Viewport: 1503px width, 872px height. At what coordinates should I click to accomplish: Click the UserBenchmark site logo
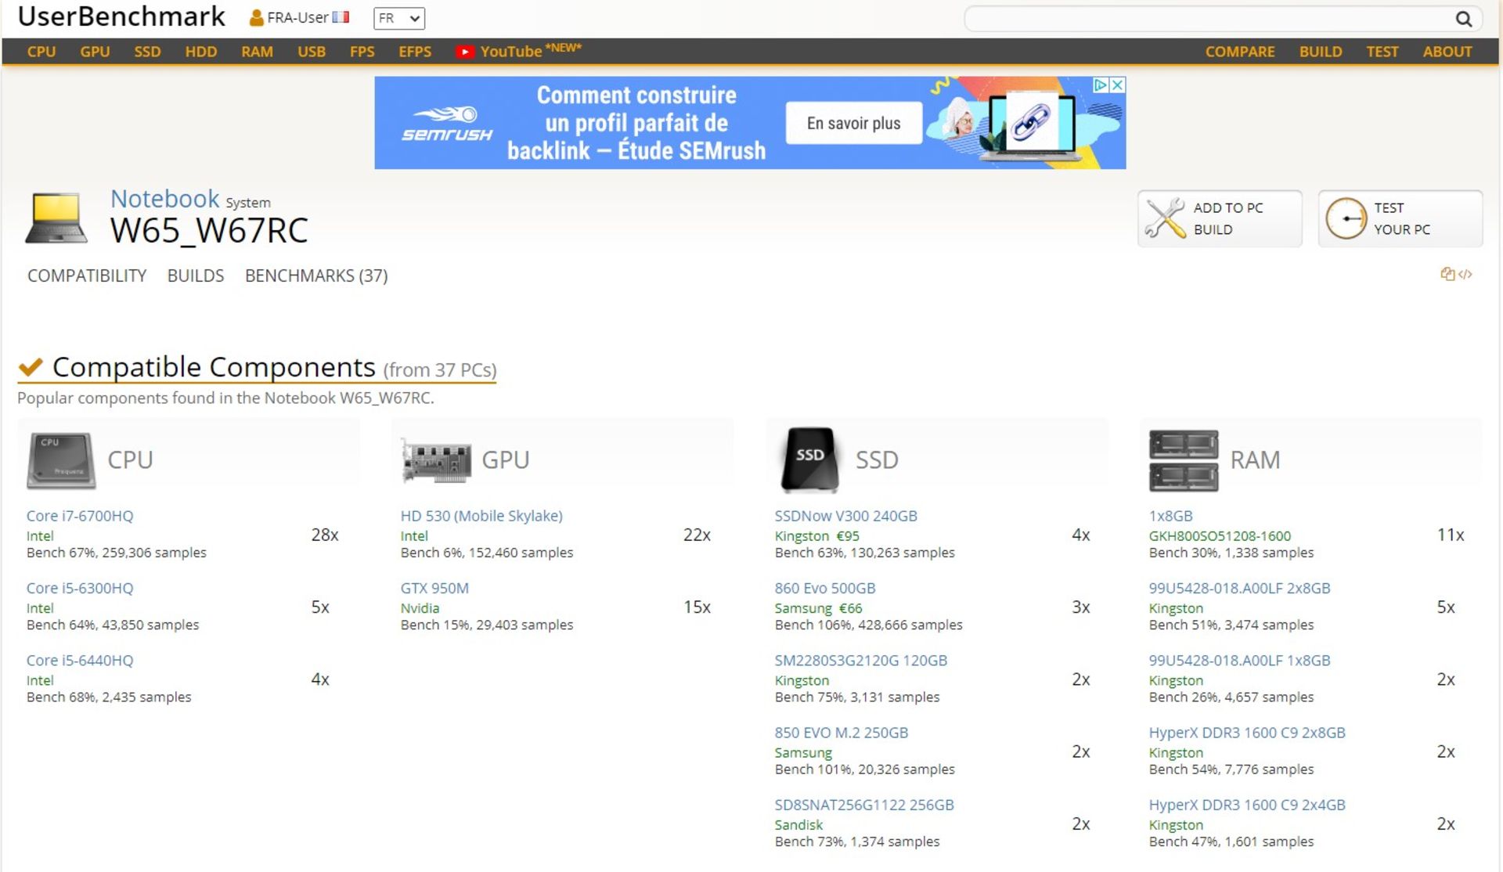click(x=121, y=16)
